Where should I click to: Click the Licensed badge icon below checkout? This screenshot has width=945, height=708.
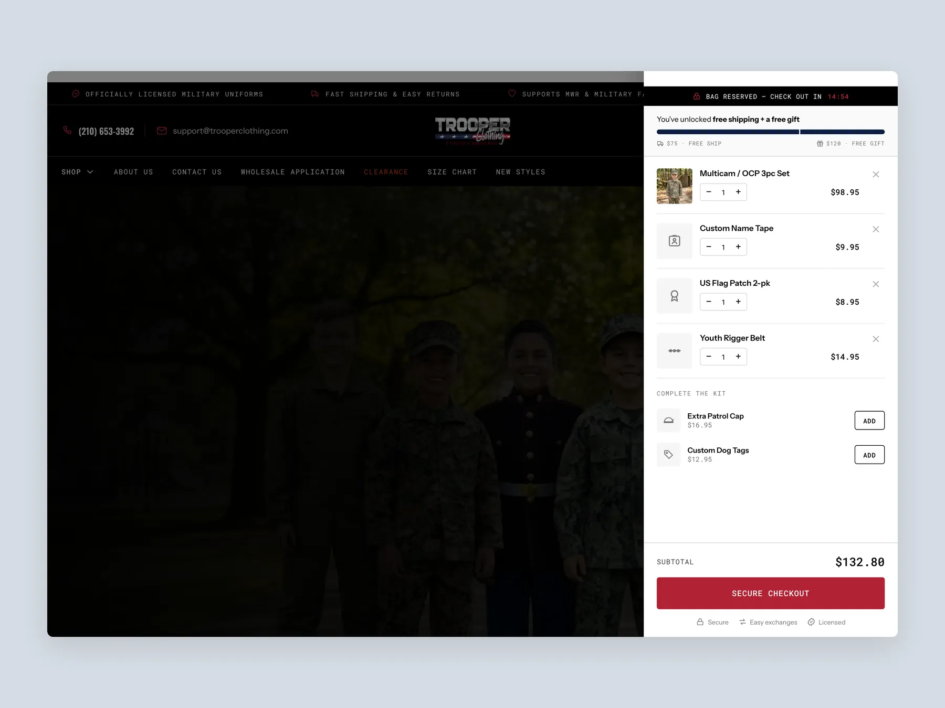pos(811,622)
